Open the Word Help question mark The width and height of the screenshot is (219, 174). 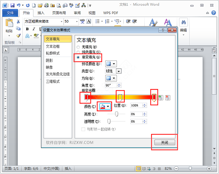(213, 13)
